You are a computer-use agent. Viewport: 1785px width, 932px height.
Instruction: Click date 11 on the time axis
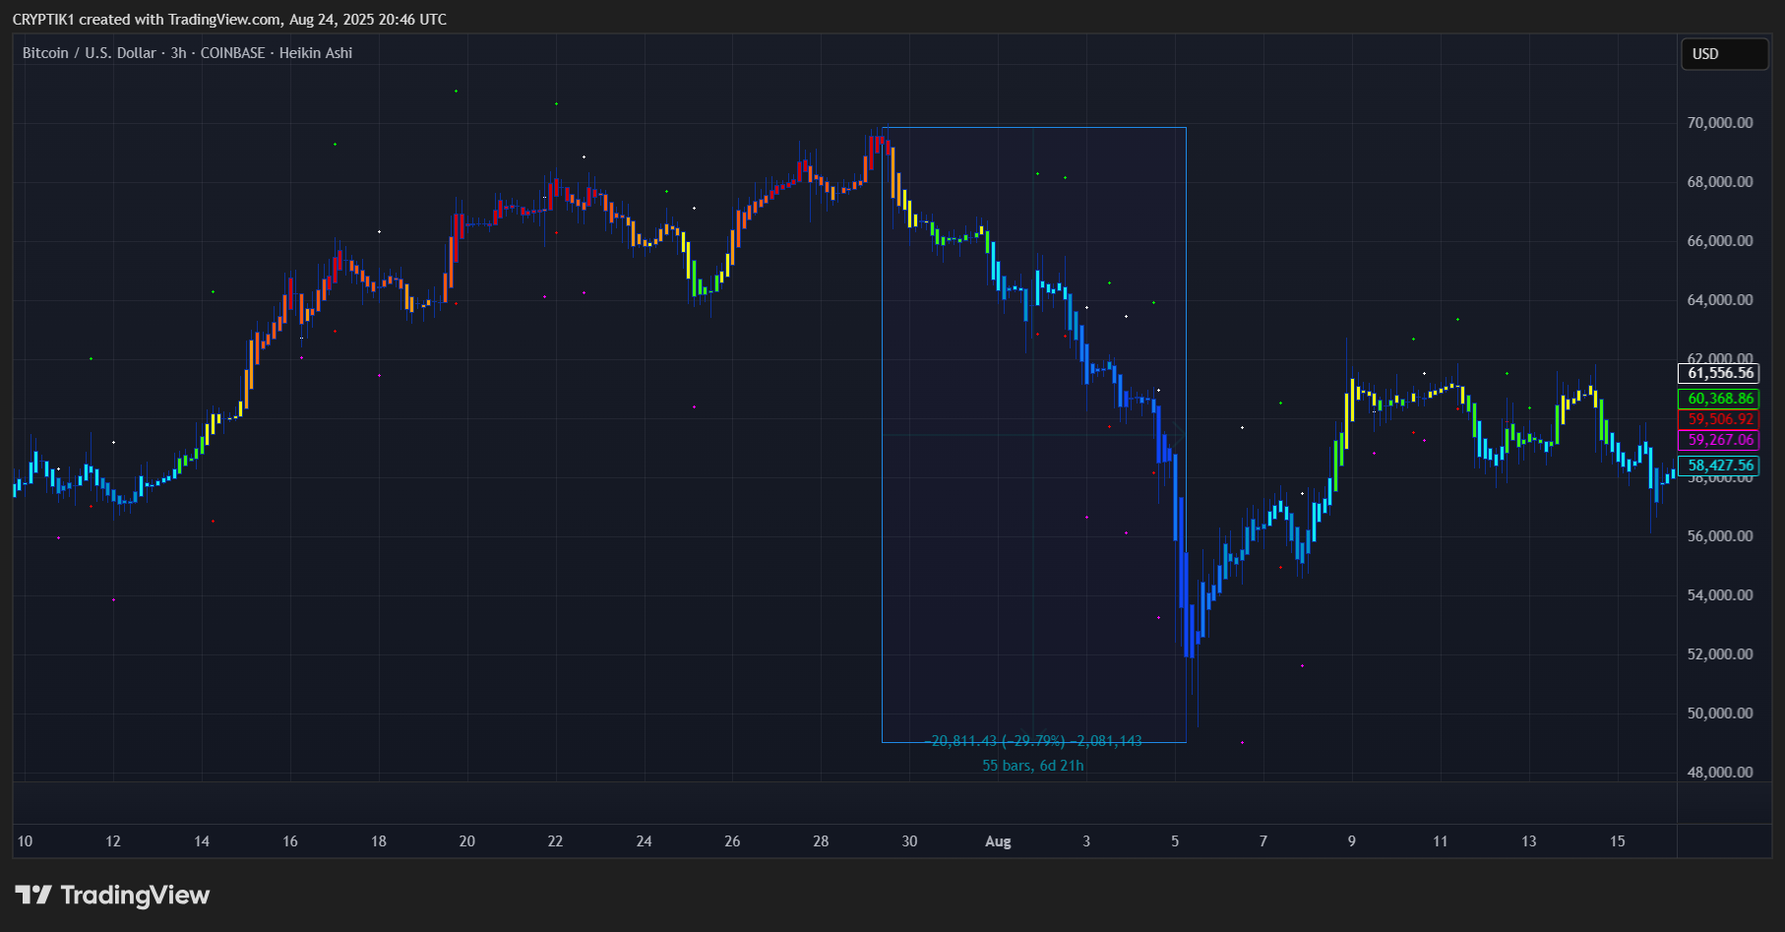tap(1441, 841)
